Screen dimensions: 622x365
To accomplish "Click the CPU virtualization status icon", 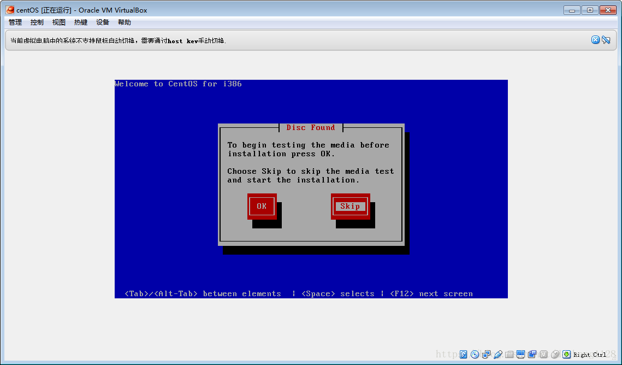I will (543, 354).
